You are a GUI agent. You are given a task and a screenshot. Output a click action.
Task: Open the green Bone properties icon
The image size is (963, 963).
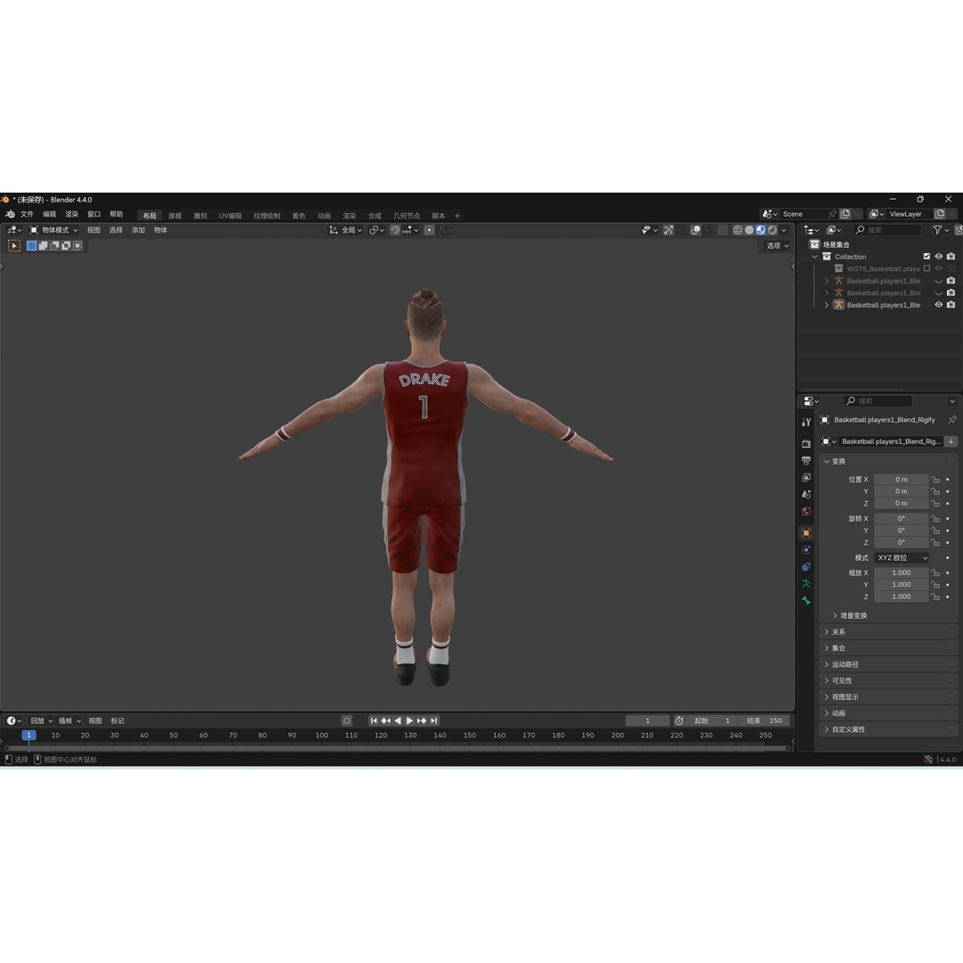pos(806,600)
